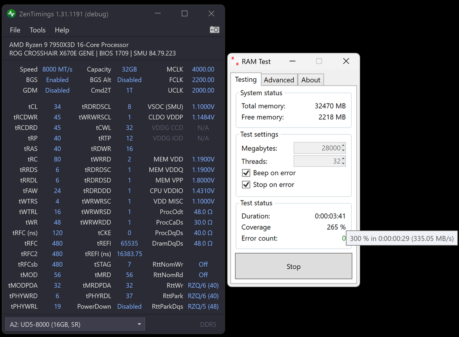This screenshot has height=337, width=459.
Task: Click the RttParkDqs value RZQ/5 (48)
Action: pos(203,307)
